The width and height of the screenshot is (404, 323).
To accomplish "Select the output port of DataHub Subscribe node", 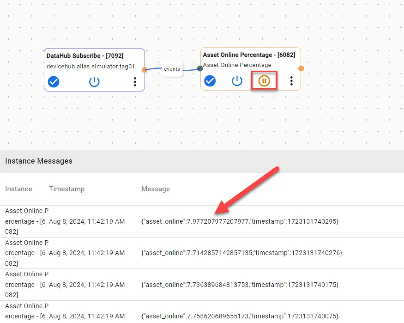I will point(145,70).
